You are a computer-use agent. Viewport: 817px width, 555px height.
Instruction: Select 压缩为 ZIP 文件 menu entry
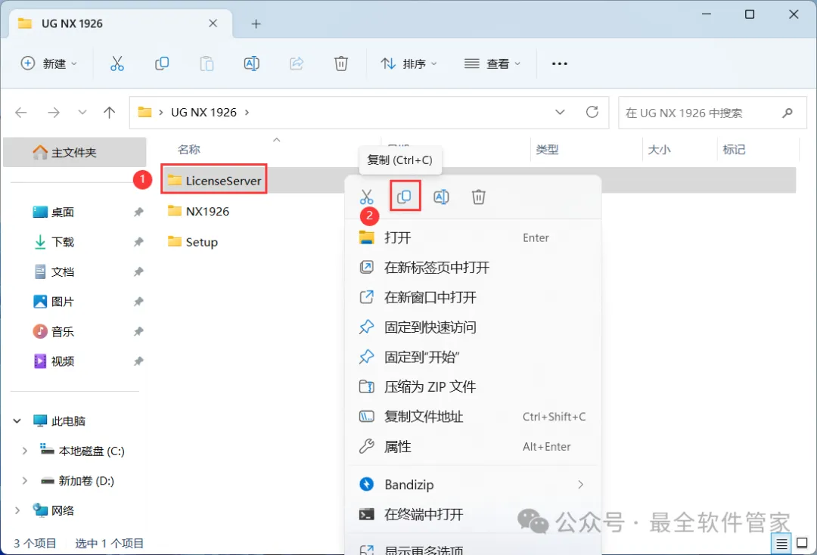click(473, 387)
